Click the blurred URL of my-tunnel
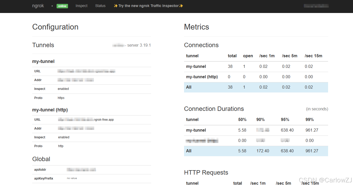This screenshot has height=186, width=353. coord(86,71)
